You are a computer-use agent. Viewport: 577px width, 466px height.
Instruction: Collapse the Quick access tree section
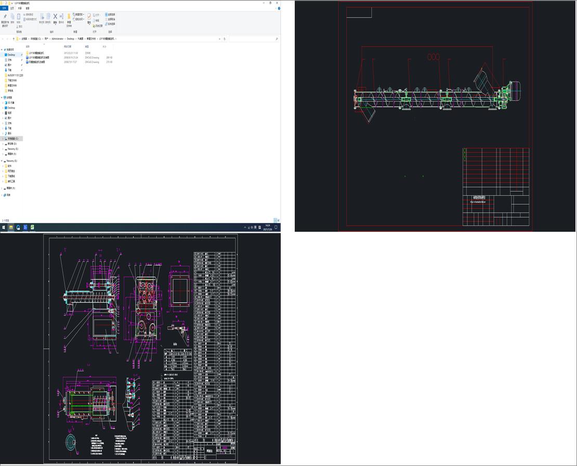point(3,50)
